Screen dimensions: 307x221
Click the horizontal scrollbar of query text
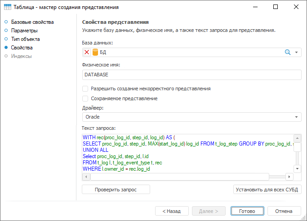click(180, 177)
